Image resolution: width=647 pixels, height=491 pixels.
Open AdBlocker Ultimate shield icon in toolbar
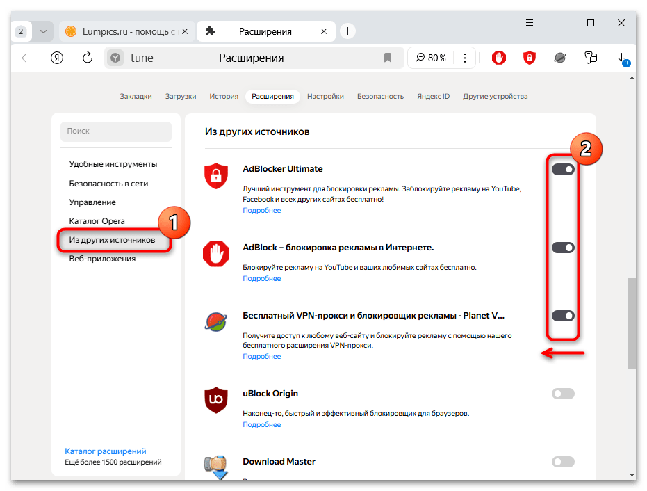pyautogui.click(x=530, y=58)
